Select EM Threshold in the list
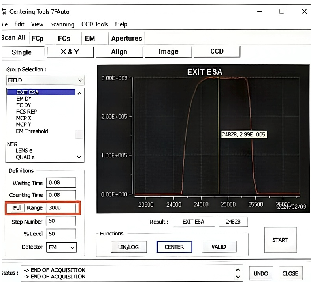This screenshot has height=284, width=313. coord(32,131)
